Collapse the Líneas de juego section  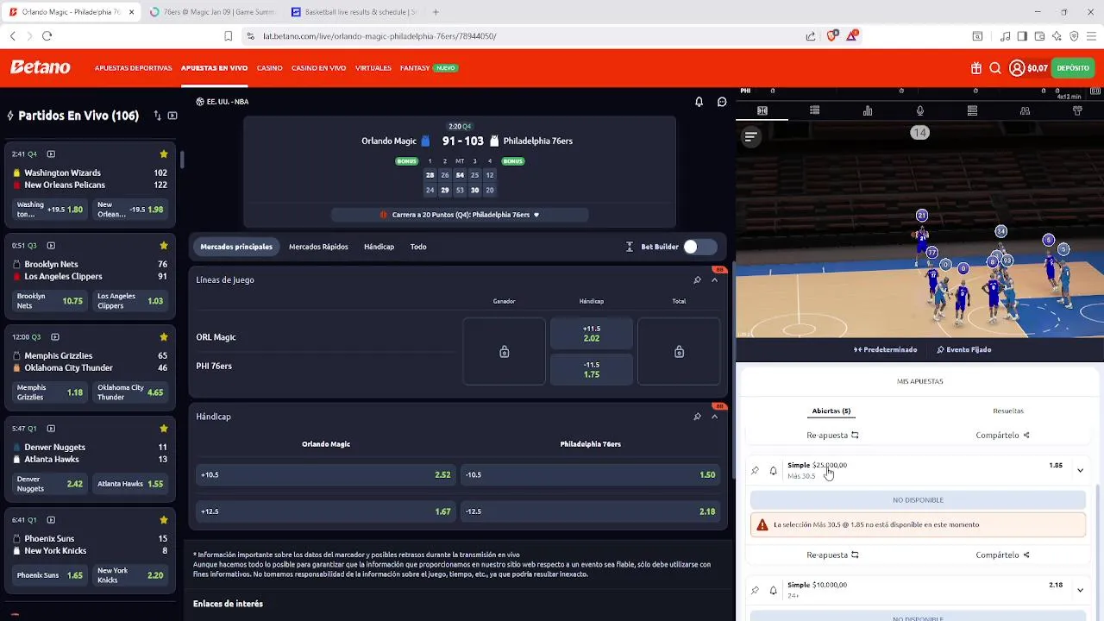(x=714, y=280)
